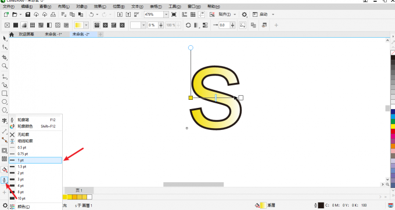Select the Pick (arrow) tool
Screen dimensions: 395x210
click(x=5, y=38)
